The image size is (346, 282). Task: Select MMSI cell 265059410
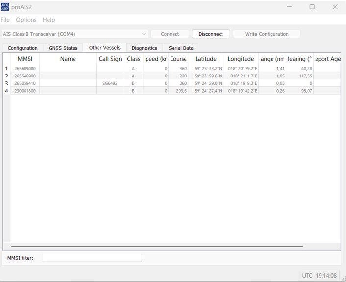tap(25, 83)
